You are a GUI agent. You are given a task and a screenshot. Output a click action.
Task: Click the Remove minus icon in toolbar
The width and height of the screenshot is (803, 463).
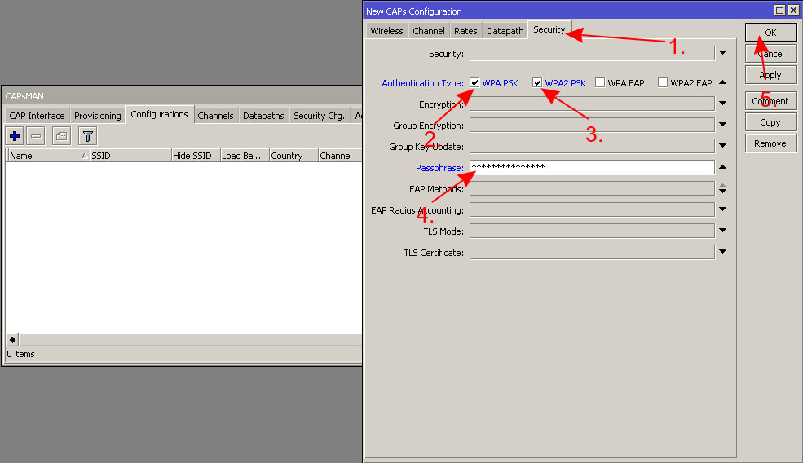[x=36, y=136]
